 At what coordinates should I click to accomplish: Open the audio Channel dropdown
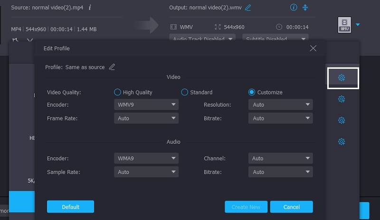coord(280,158)
